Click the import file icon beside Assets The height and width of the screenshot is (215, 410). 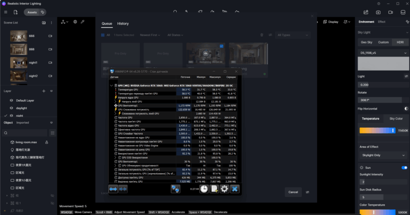[16, 12]
